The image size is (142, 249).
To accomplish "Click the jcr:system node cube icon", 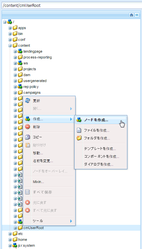I will coord(15,245).
